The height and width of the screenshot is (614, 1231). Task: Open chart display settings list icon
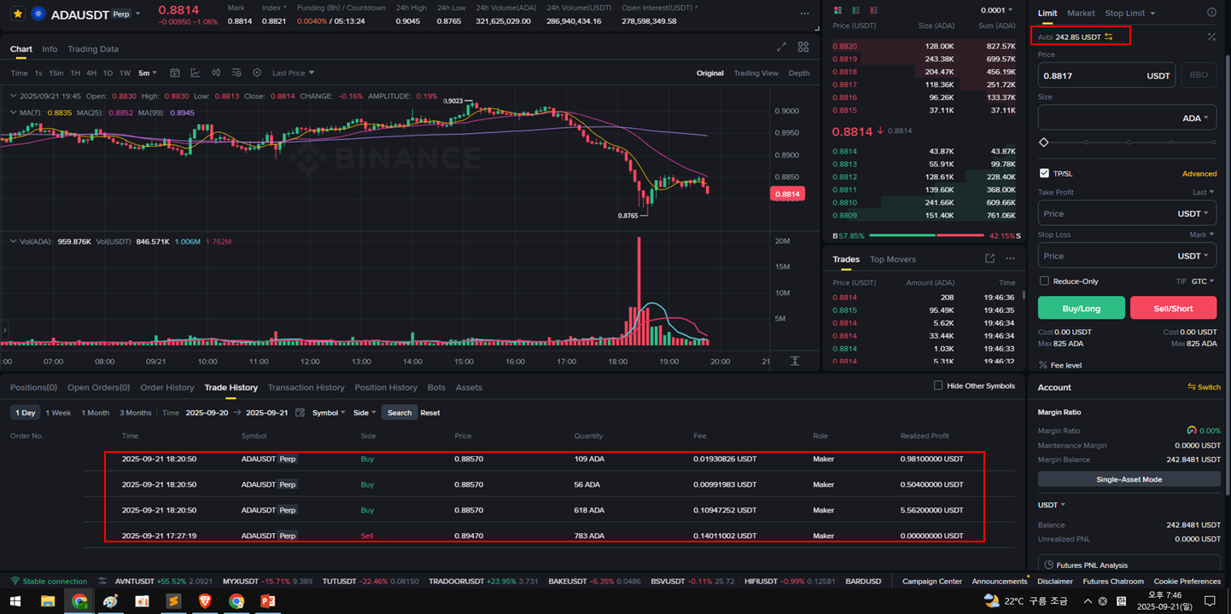point(236,73)
